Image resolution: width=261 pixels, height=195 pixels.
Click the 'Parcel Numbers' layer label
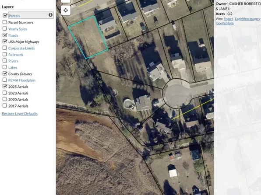21,23
